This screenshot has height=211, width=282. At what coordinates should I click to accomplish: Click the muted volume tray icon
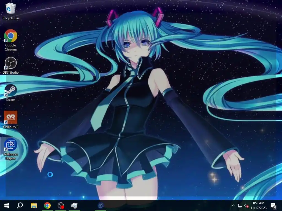point(246,206)
